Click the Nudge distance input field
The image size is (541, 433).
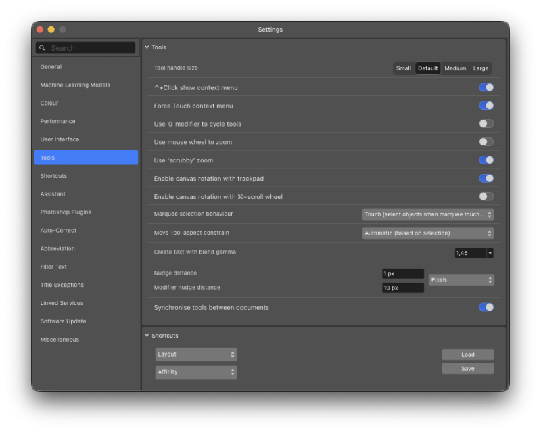[403, 273]
